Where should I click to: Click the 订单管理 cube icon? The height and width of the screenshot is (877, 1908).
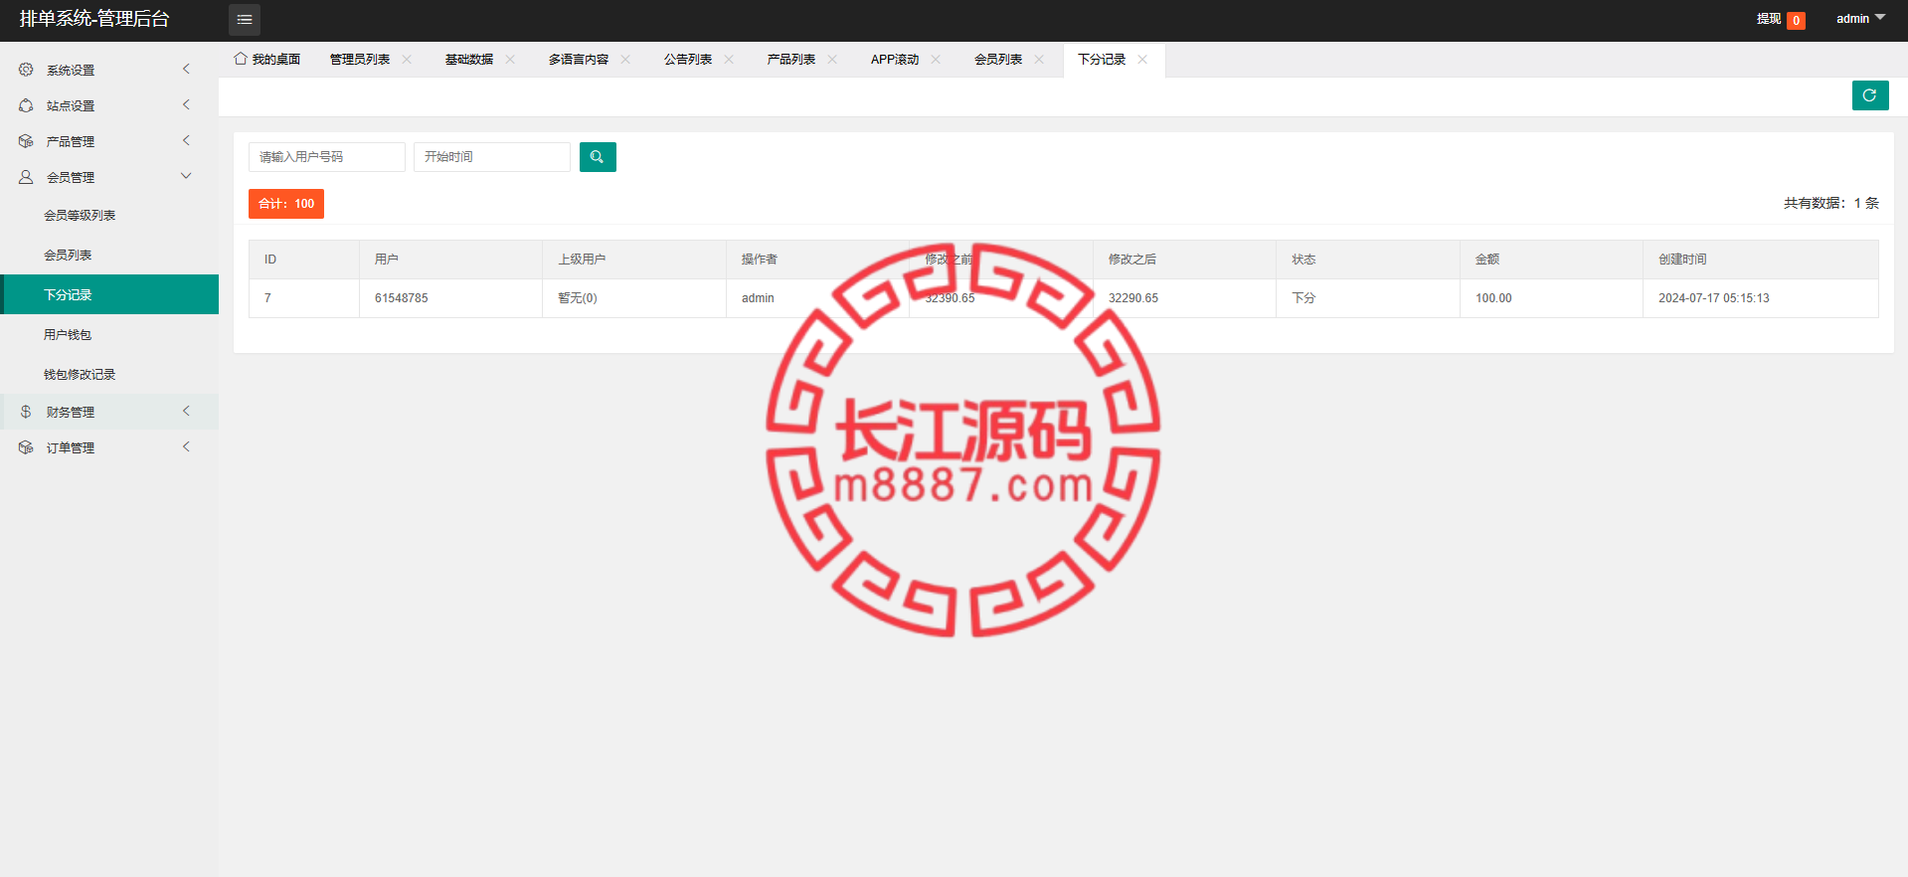click(x=26, y=447)
